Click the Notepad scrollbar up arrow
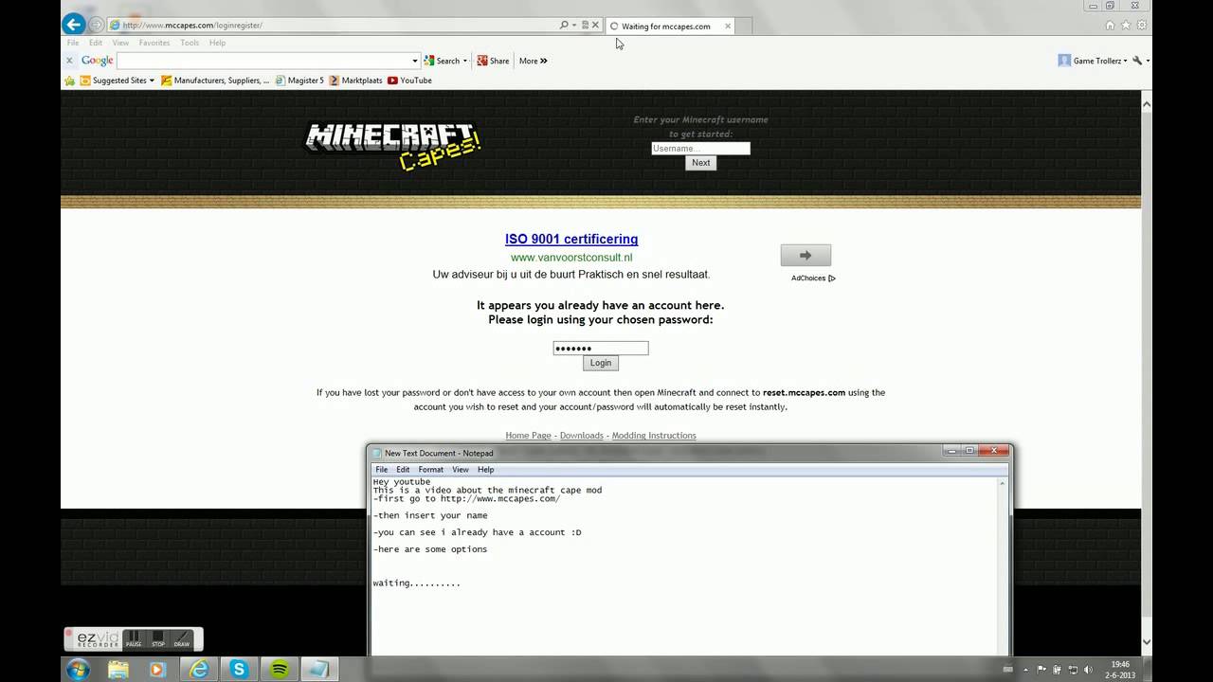This screenshot has height=682, width=1213. coord(1003,484)
